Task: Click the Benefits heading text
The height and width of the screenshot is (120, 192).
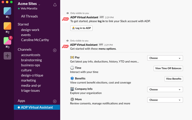Action: (80, 78)
